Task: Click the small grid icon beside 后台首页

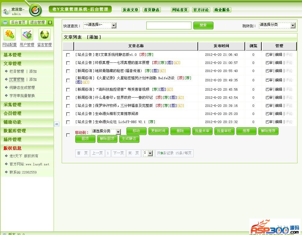Action: [5, 23]
